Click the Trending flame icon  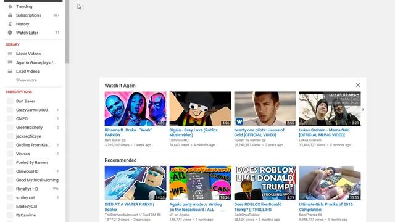[10, 6]
